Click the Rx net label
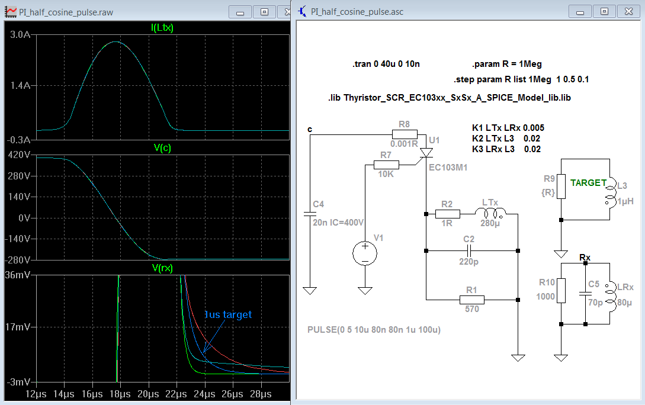This screenshot has height=405, width=645. pyautogui.click(x=585, y=258)
